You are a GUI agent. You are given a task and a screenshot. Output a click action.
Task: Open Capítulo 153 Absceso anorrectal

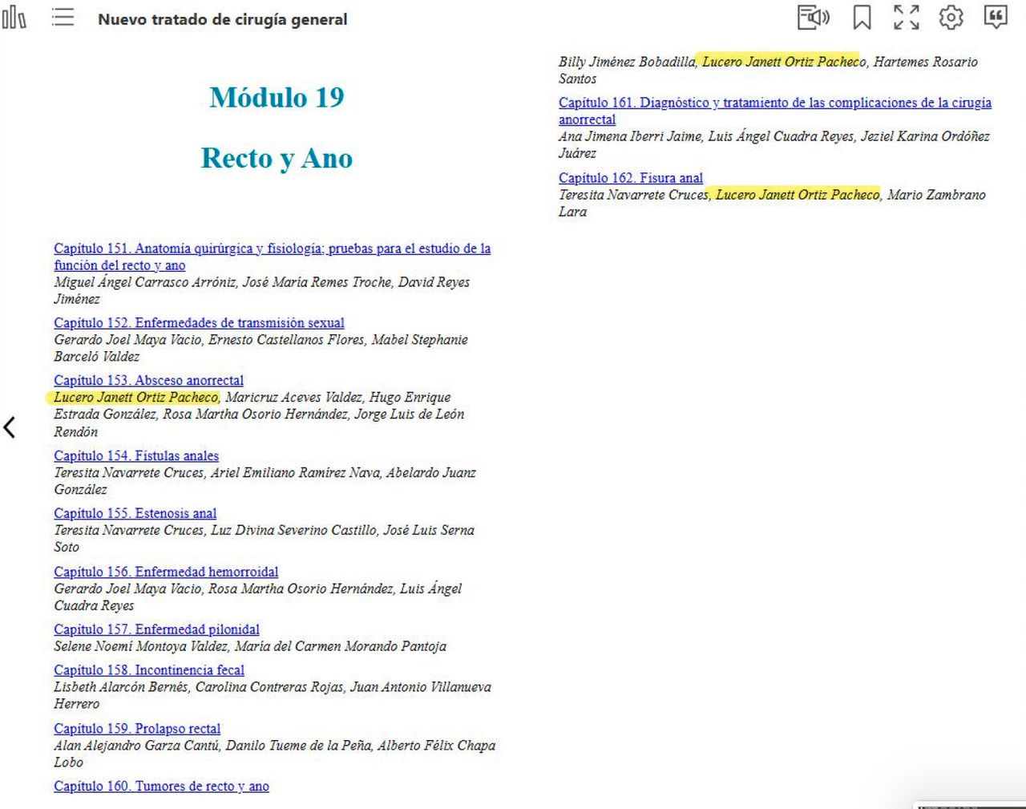pyautogui.click(x=148, y=380)
